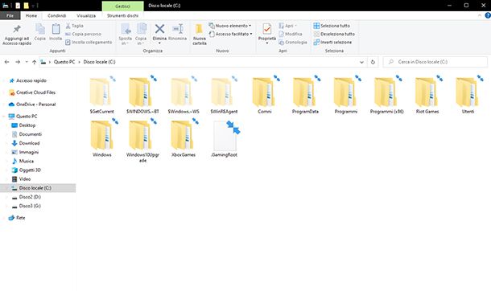
Task: Create a Nuova cartella
Action: 200,34
